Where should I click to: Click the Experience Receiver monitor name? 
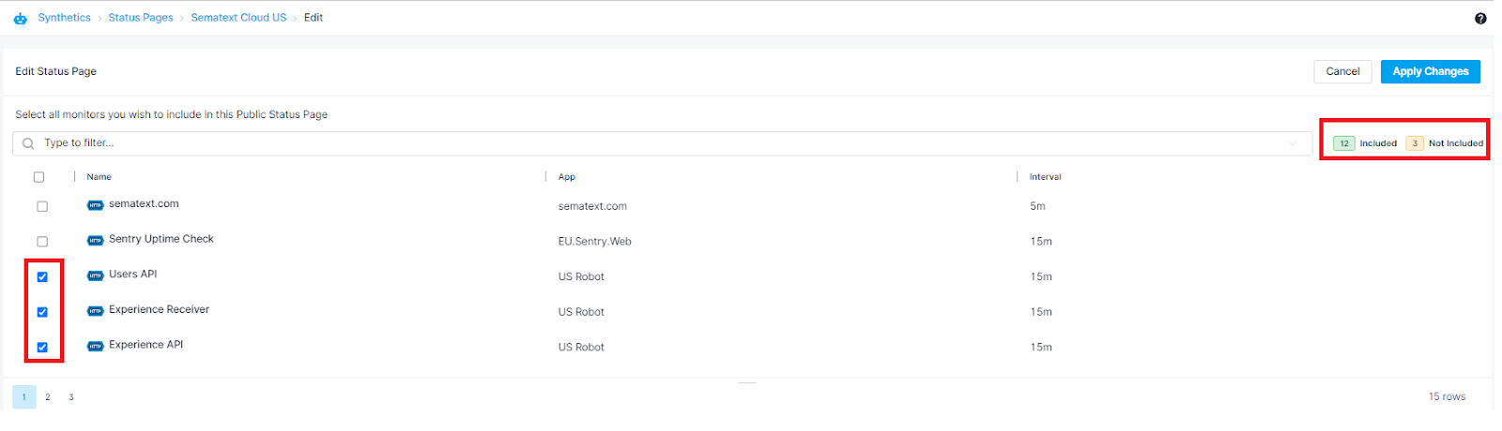[159, 310]
